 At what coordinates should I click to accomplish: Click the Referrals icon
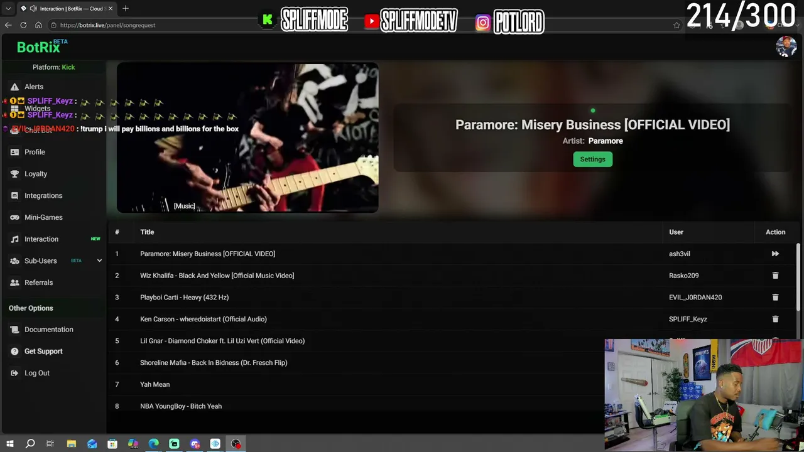pos(14,282)
